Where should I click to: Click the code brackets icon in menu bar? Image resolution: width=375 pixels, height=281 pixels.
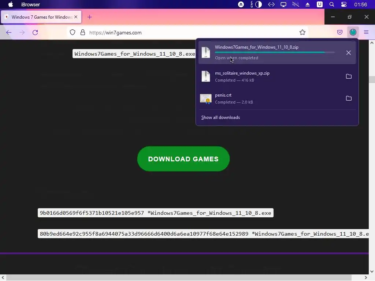(x=271, y=4)
